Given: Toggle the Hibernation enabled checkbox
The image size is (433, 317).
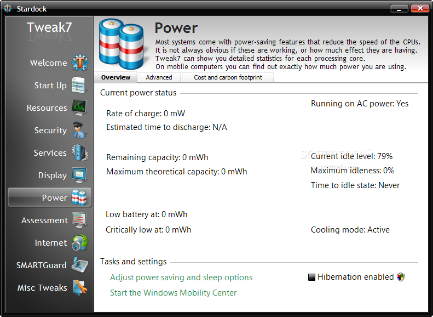Looking at the screenshot, I should pyautogui.click(x=311, y=277).
